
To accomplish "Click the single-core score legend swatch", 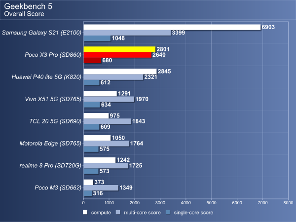I will pos(168,212).
